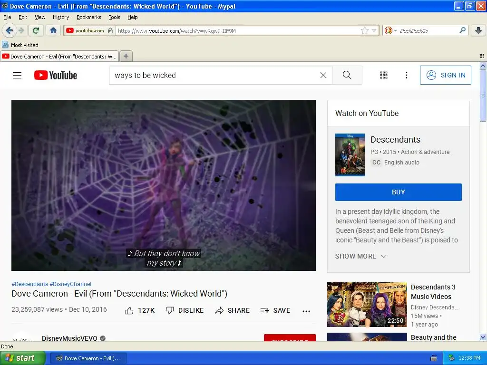Click the youtube.com site identity button
The width and height of the screenshot is (487, 365).
[x=89, y=30]
